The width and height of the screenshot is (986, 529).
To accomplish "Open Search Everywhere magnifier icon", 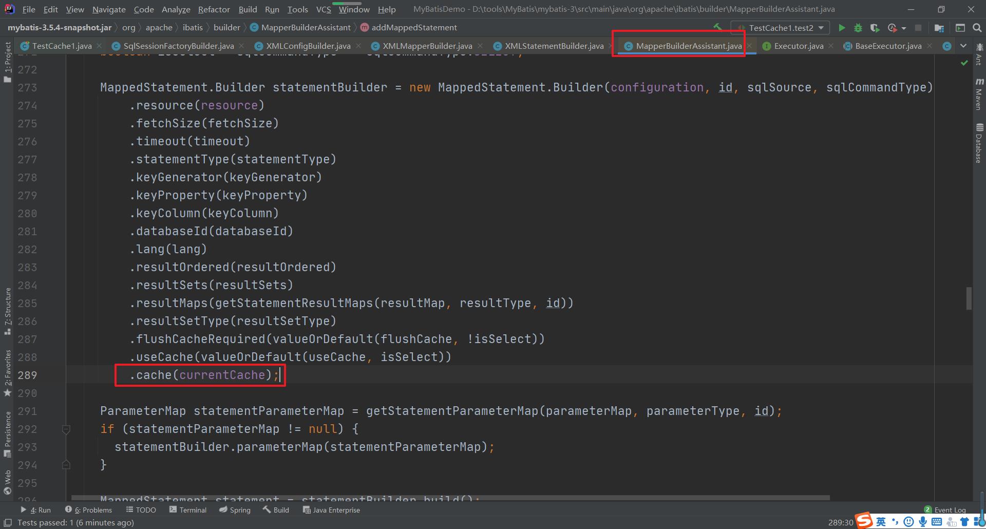I will 977,28.
